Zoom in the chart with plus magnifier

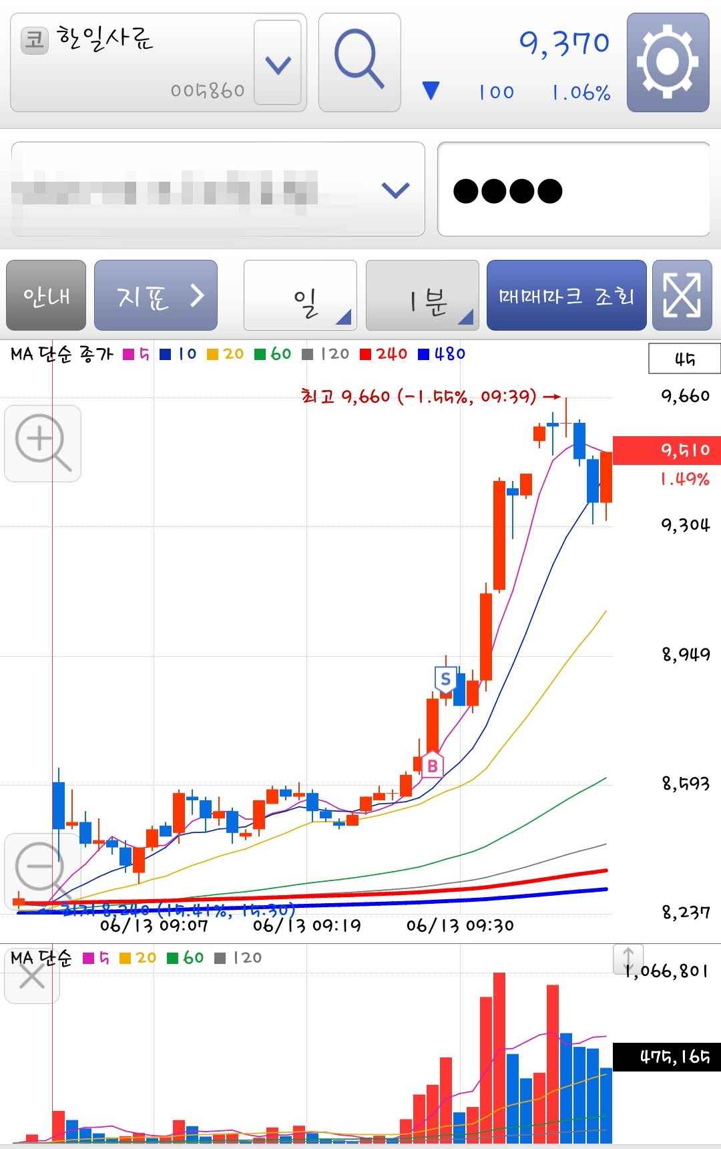(43, 444)
